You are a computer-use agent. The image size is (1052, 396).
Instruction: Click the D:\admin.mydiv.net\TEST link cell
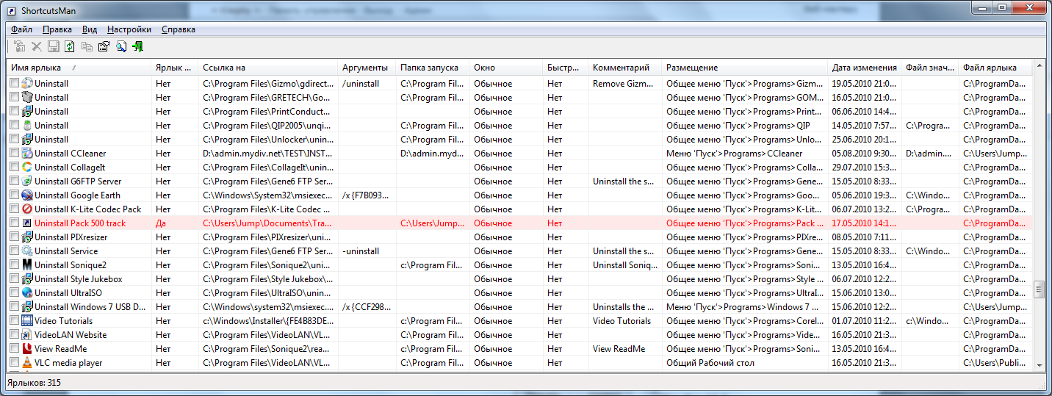pos(268,154)
